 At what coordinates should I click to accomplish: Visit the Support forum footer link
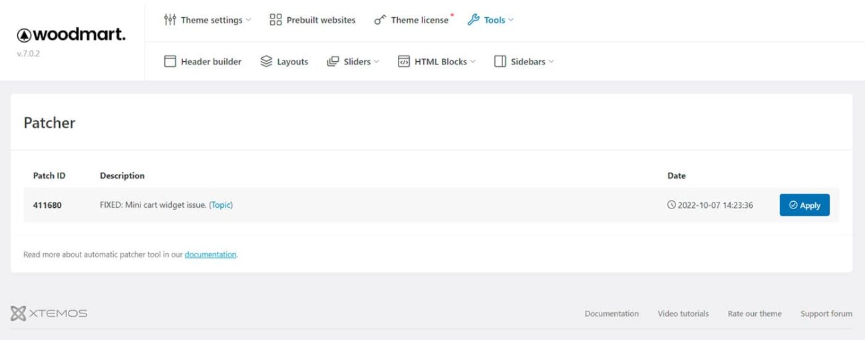coord(826,313)
